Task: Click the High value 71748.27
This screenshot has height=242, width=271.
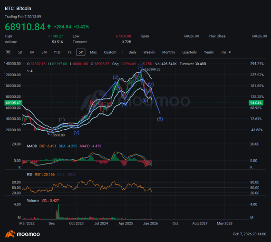Action: coord(56,36)
